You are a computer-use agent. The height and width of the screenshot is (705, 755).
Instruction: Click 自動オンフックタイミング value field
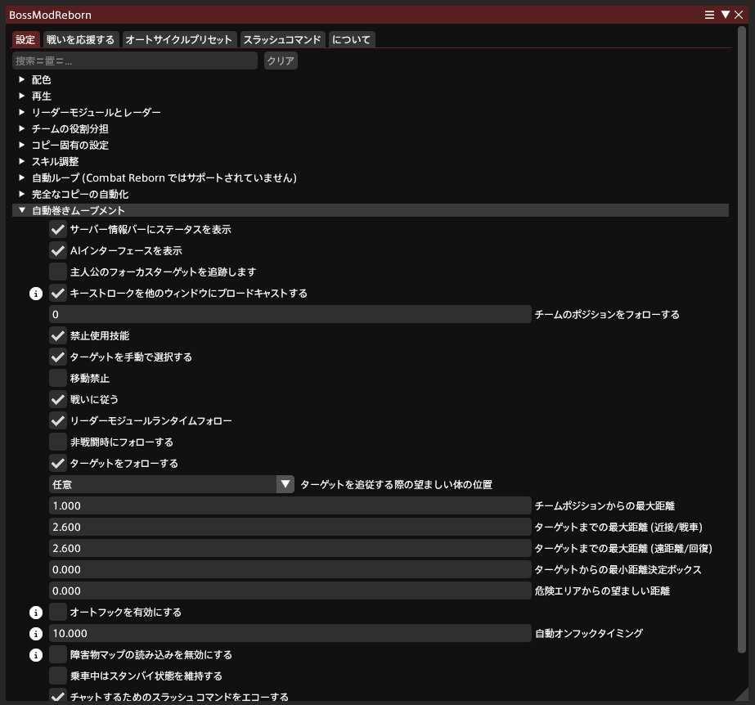[290, 633]
